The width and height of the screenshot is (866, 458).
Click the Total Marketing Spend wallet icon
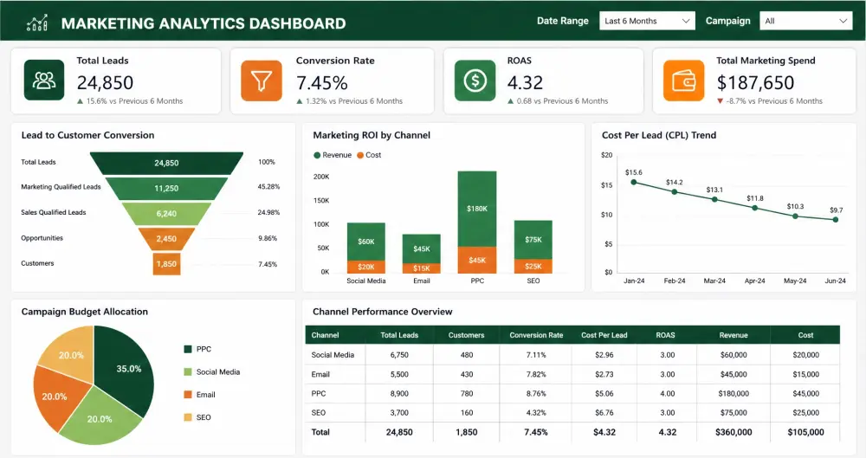click(684, 81)
